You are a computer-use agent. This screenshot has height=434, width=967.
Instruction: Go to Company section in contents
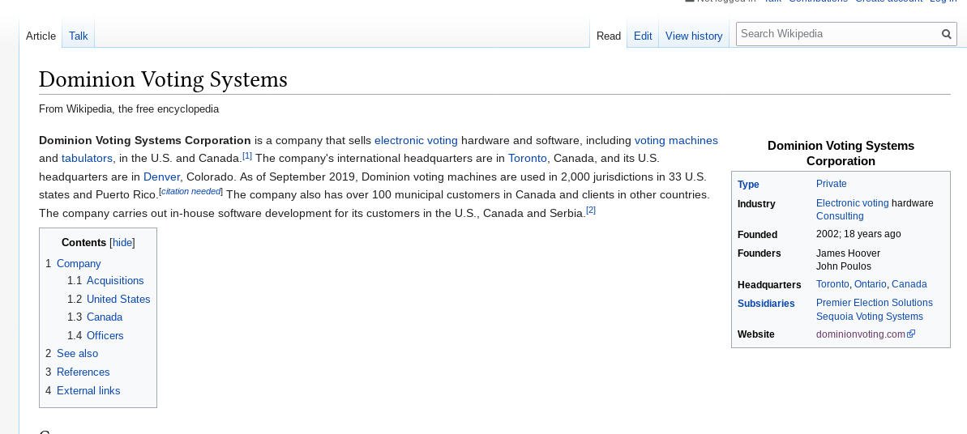(79, 263)
